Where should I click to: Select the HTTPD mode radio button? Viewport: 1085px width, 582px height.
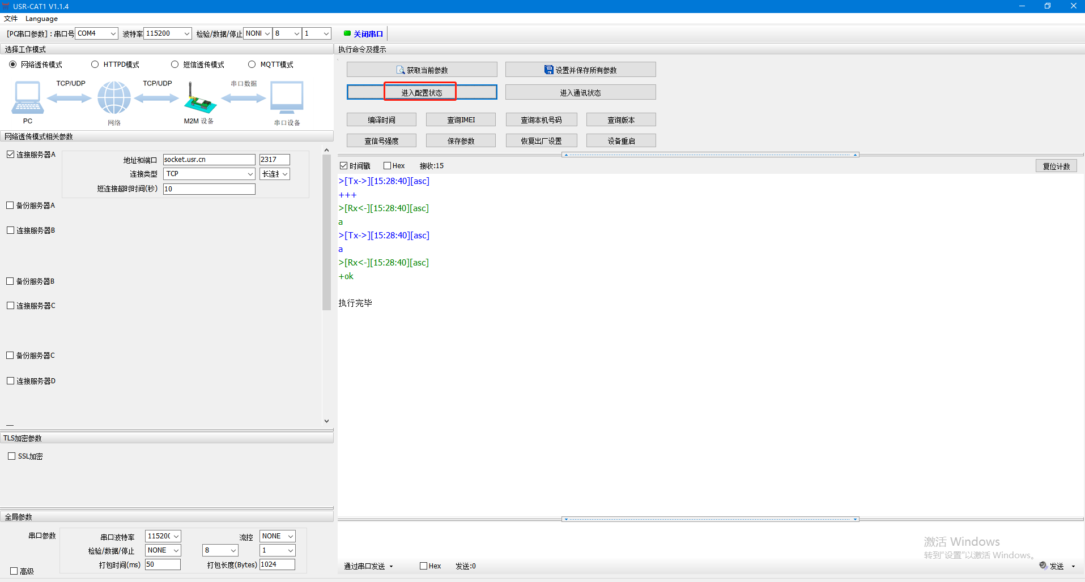[95, 65]
